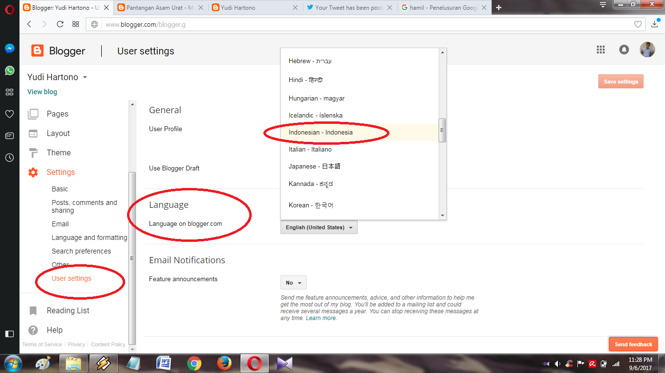This screenshot has width=665, height=373.
Task: Open Speed Dial from the Opera sidebar
Action: point(9,92)
